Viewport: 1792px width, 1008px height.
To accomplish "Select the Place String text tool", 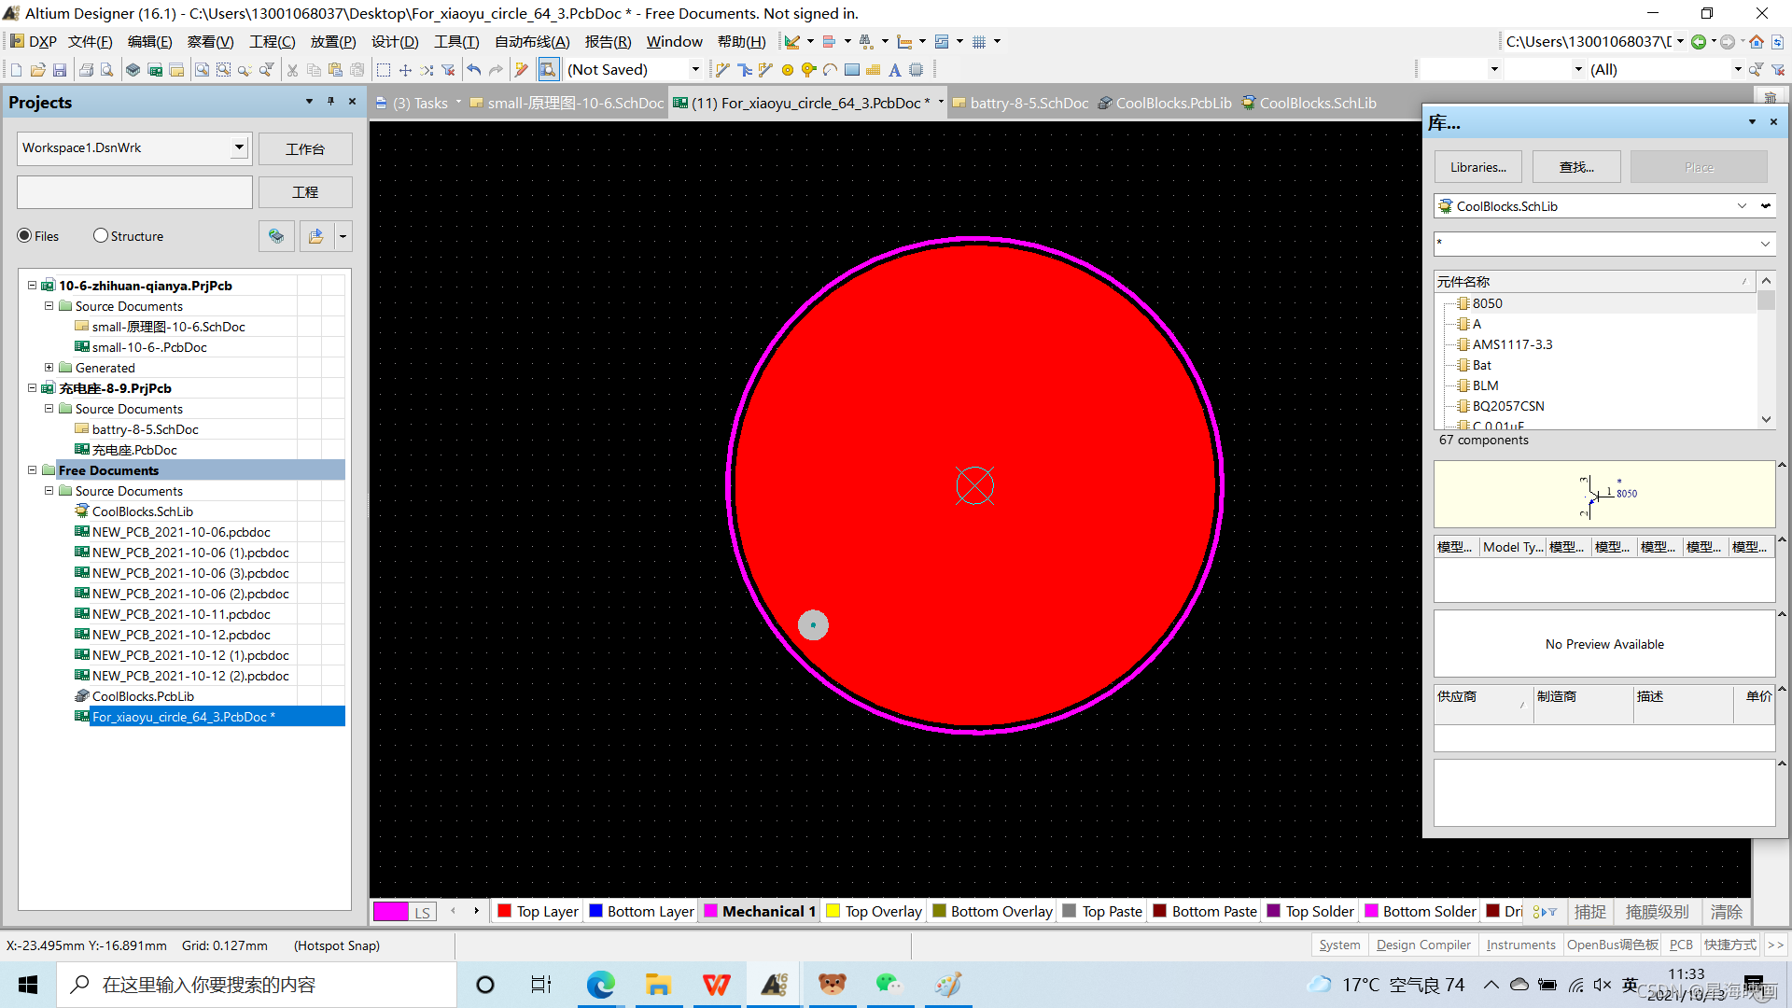I will 894,70.
